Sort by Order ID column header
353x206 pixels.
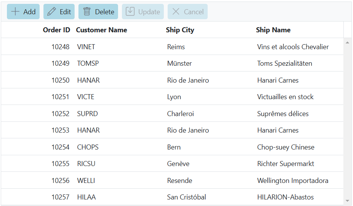[57, 30]
